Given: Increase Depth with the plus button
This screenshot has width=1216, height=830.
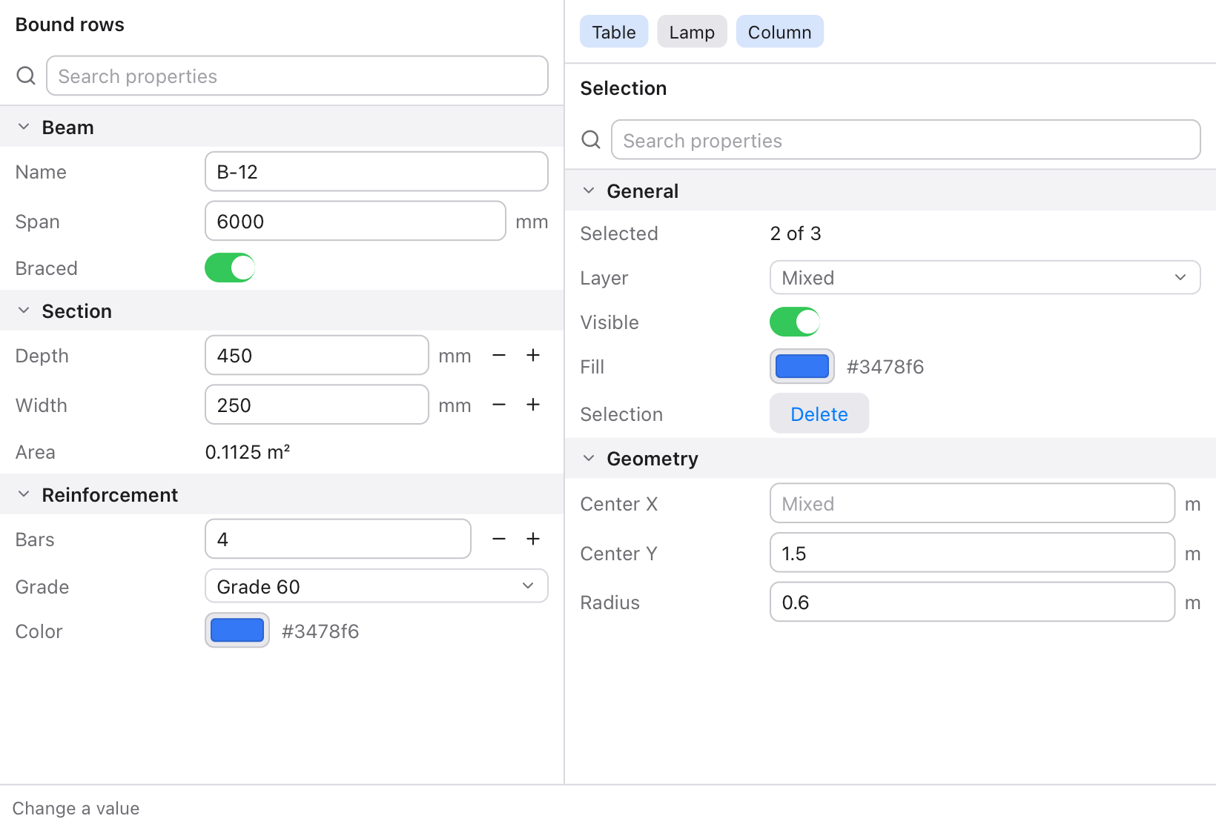Looking at the screenshot, I should point(533,355).
